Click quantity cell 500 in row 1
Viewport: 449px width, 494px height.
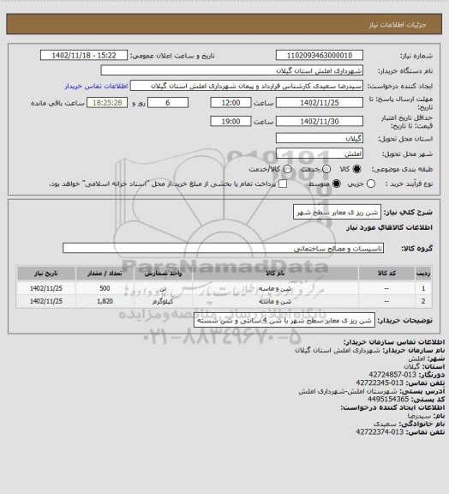coord(105,288)
